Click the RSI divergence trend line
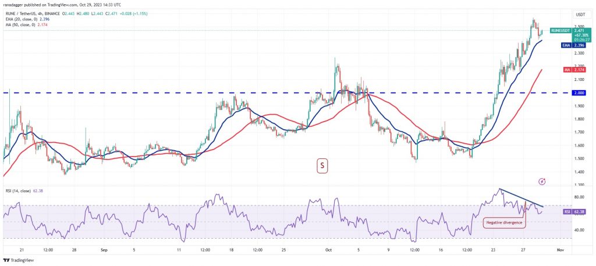 click(521, 197)
